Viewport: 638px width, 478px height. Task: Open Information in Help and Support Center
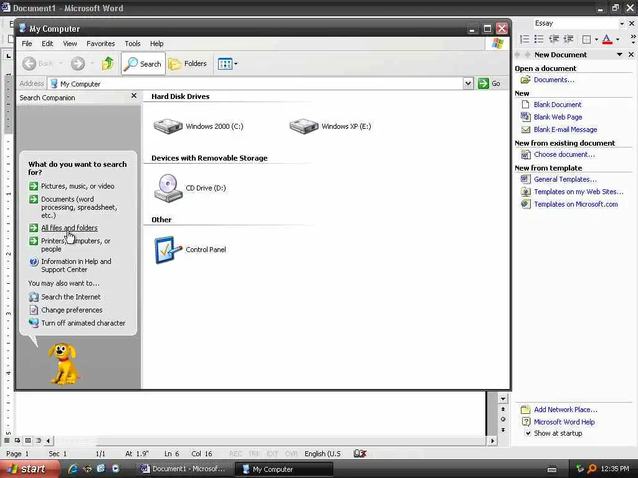coord(76,265)
